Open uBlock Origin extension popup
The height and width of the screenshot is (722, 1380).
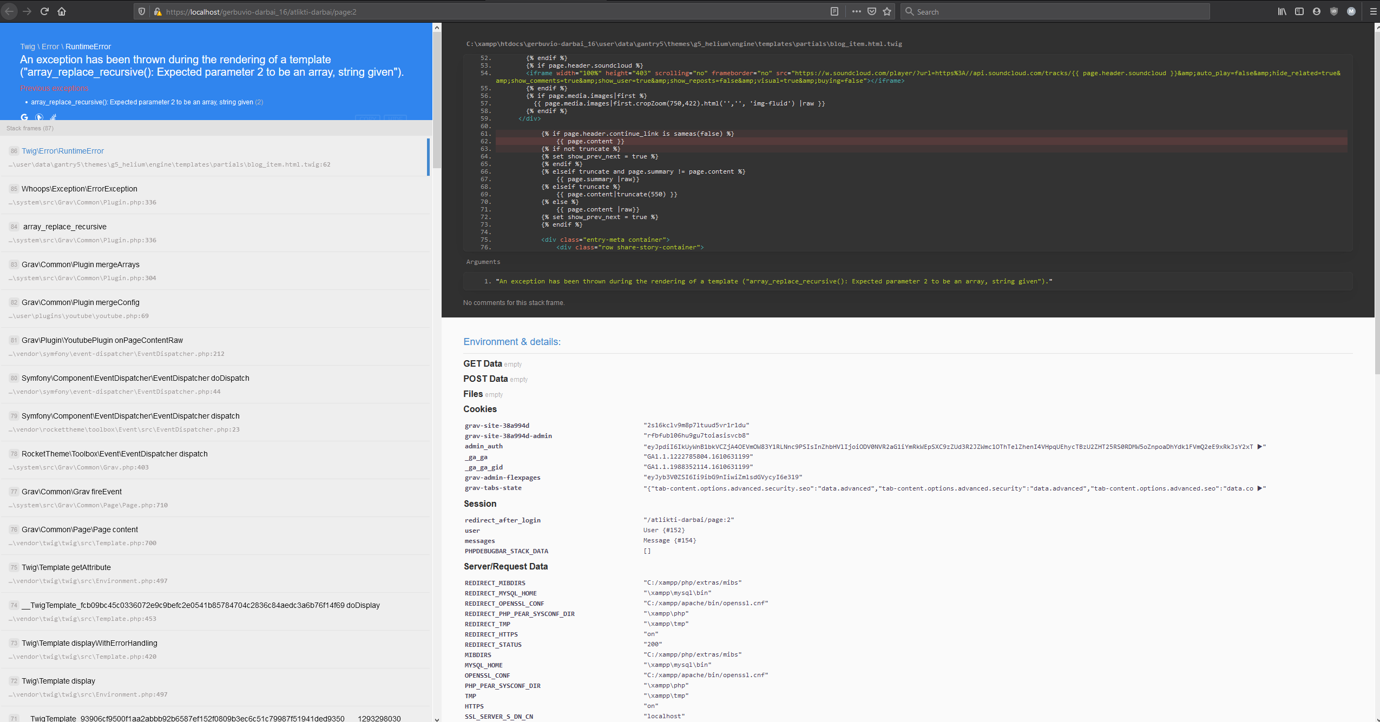1334,11
